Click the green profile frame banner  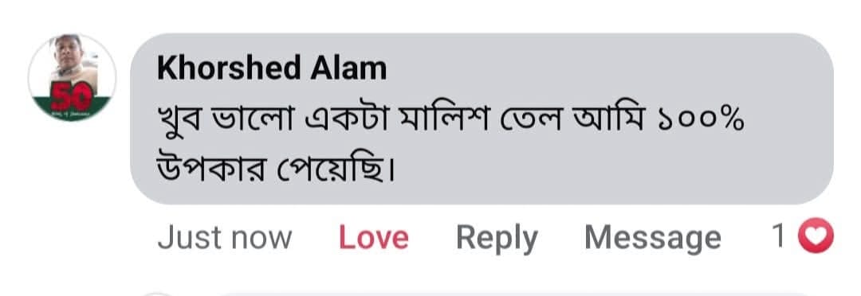[72, 109]
